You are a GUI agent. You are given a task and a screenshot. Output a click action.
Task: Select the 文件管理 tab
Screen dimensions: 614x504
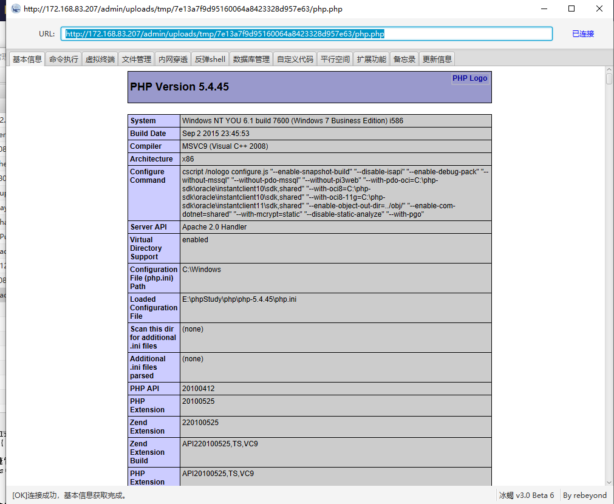(136, 59)
